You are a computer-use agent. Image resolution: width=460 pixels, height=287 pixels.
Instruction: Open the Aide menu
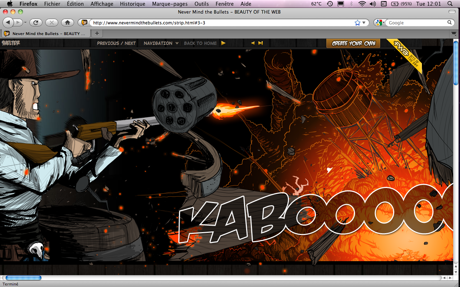click(246, 4)
